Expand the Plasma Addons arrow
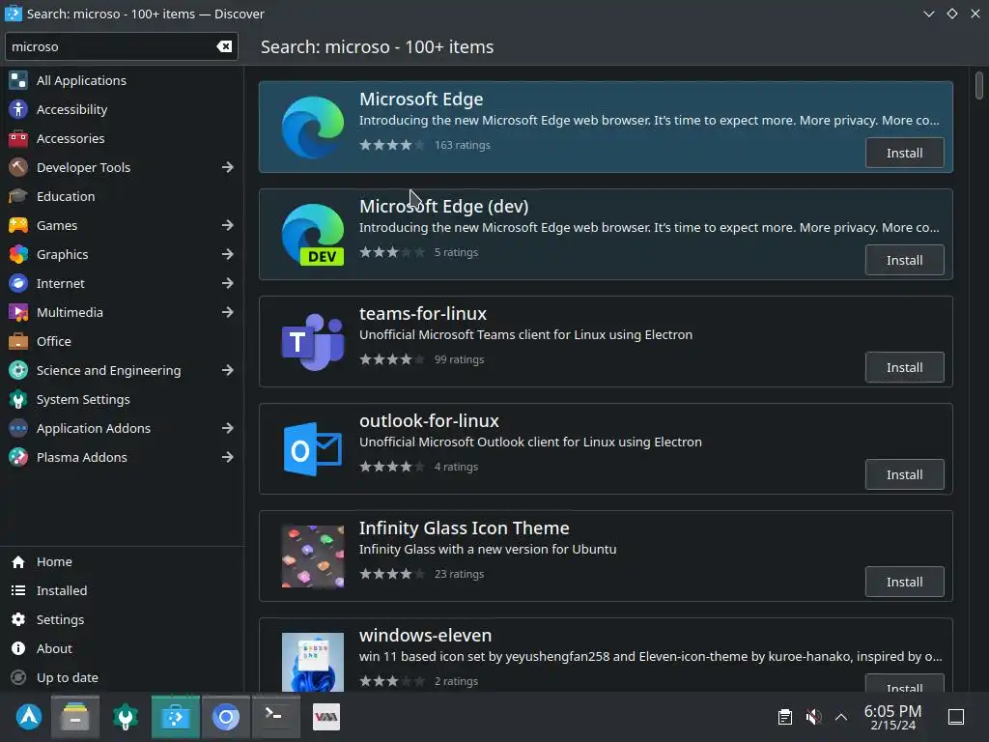Viewport: 989px width, 742px height. coord(228,457)
